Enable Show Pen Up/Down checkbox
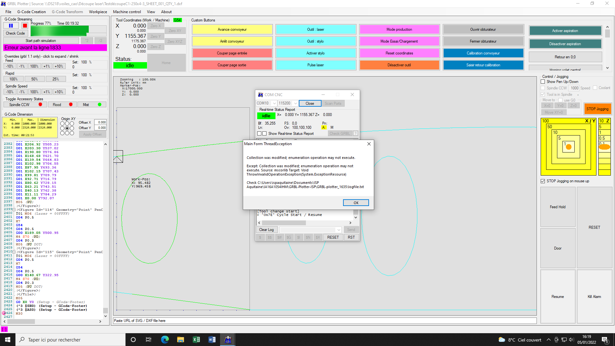This screenshot has height=346, width=615. click(543, 82)
